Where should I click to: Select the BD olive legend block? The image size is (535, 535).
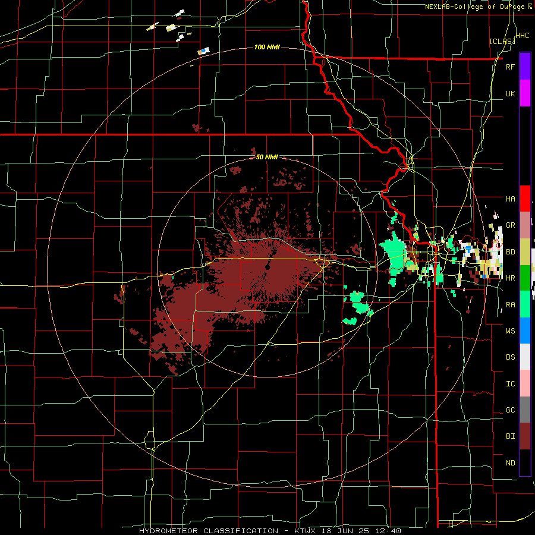click(x=525, y=252)
